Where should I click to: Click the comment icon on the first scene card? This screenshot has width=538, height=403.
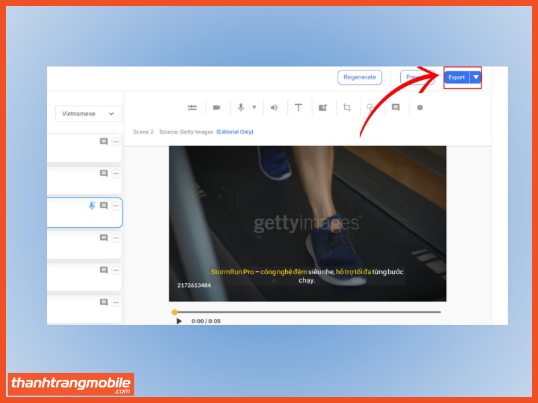(x=104, y=142)
